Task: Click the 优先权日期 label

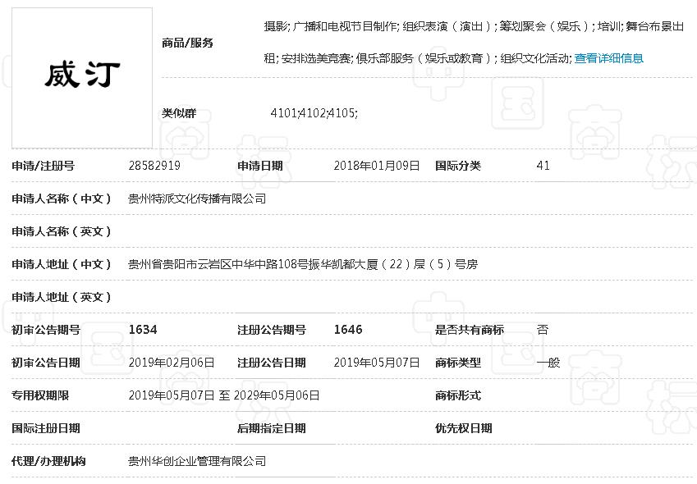Action: 464,428
